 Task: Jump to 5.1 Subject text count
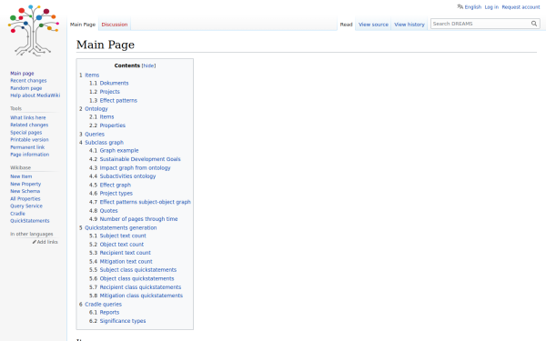click(123, 236)
